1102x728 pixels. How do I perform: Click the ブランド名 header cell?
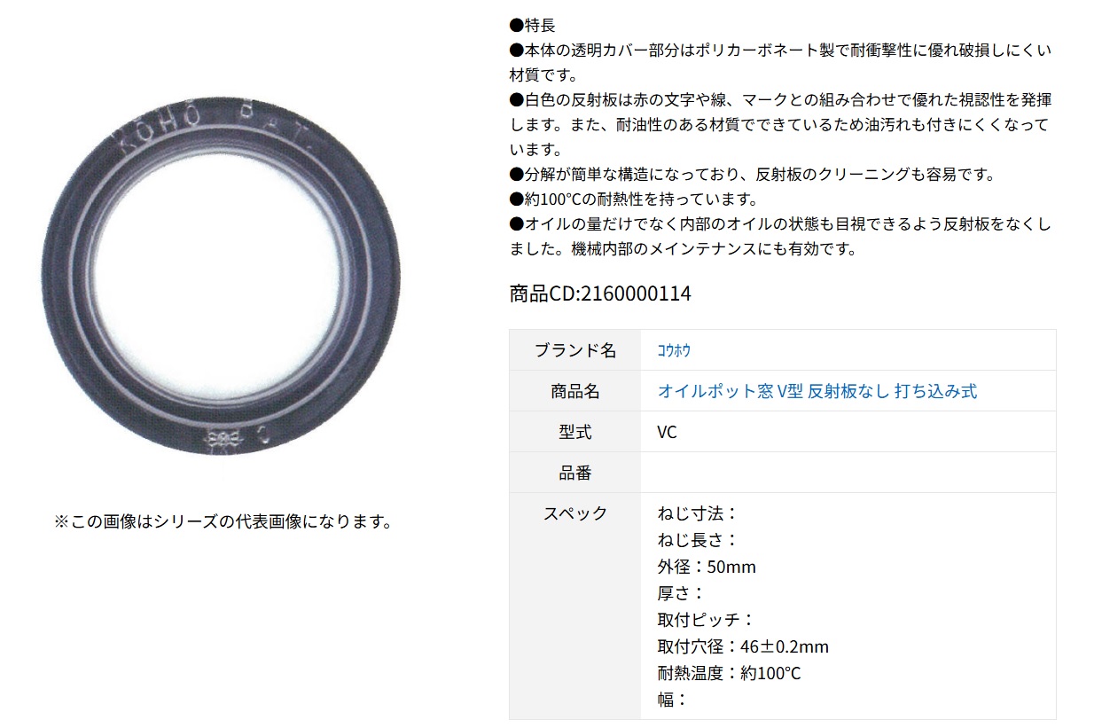point(575,350)
